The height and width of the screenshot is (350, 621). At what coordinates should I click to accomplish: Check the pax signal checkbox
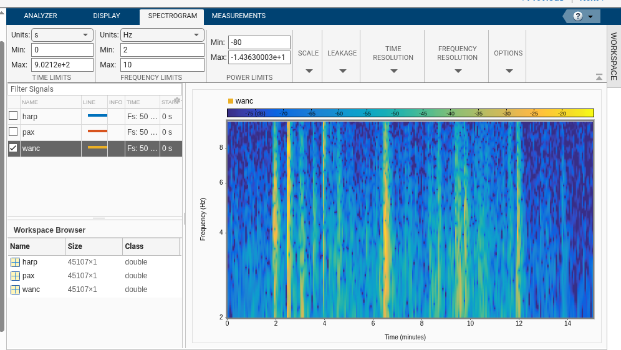(13, 132)
